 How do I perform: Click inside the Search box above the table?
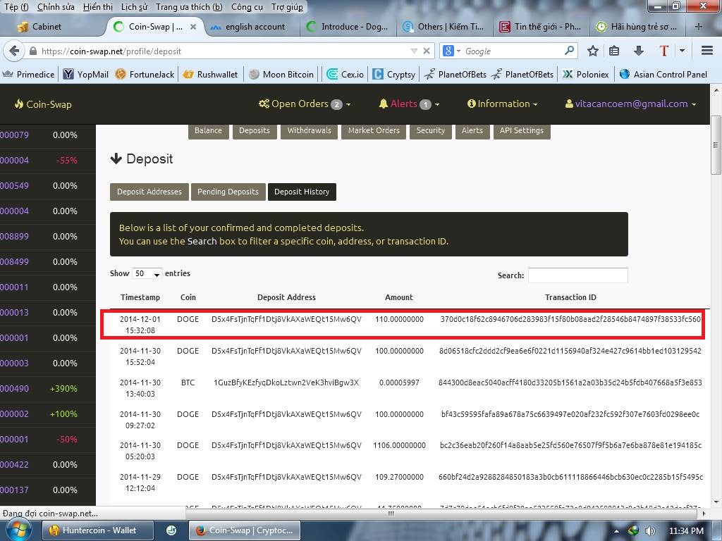click(x=577, y=275)
